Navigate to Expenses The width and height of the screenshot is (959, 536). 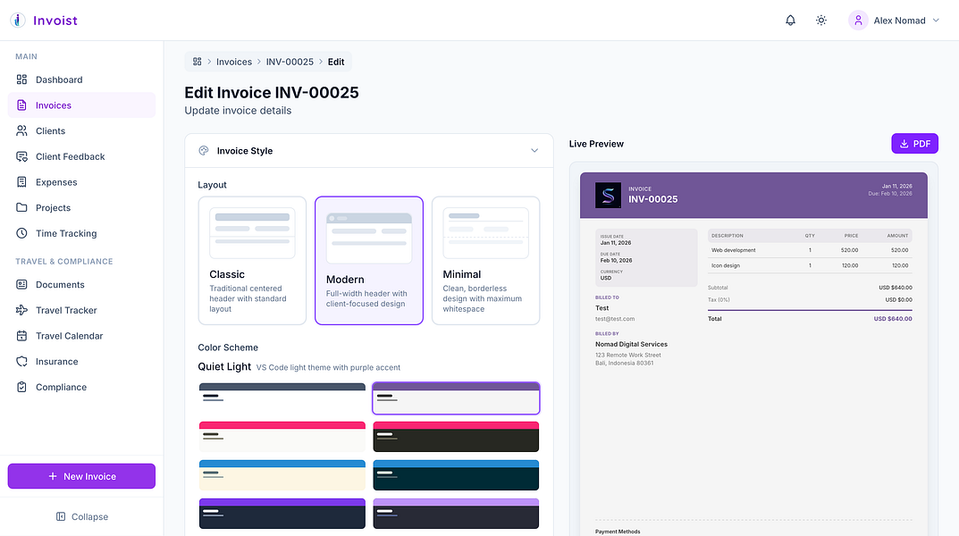(81, 182)
